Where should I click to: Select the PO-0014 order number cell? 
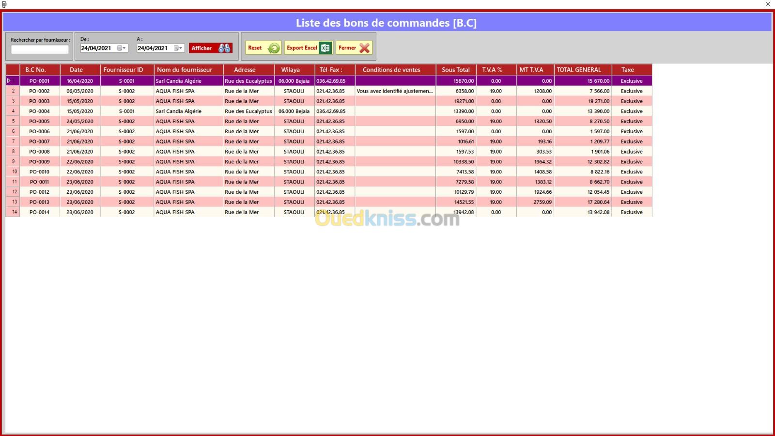click(x=39, y=212)
